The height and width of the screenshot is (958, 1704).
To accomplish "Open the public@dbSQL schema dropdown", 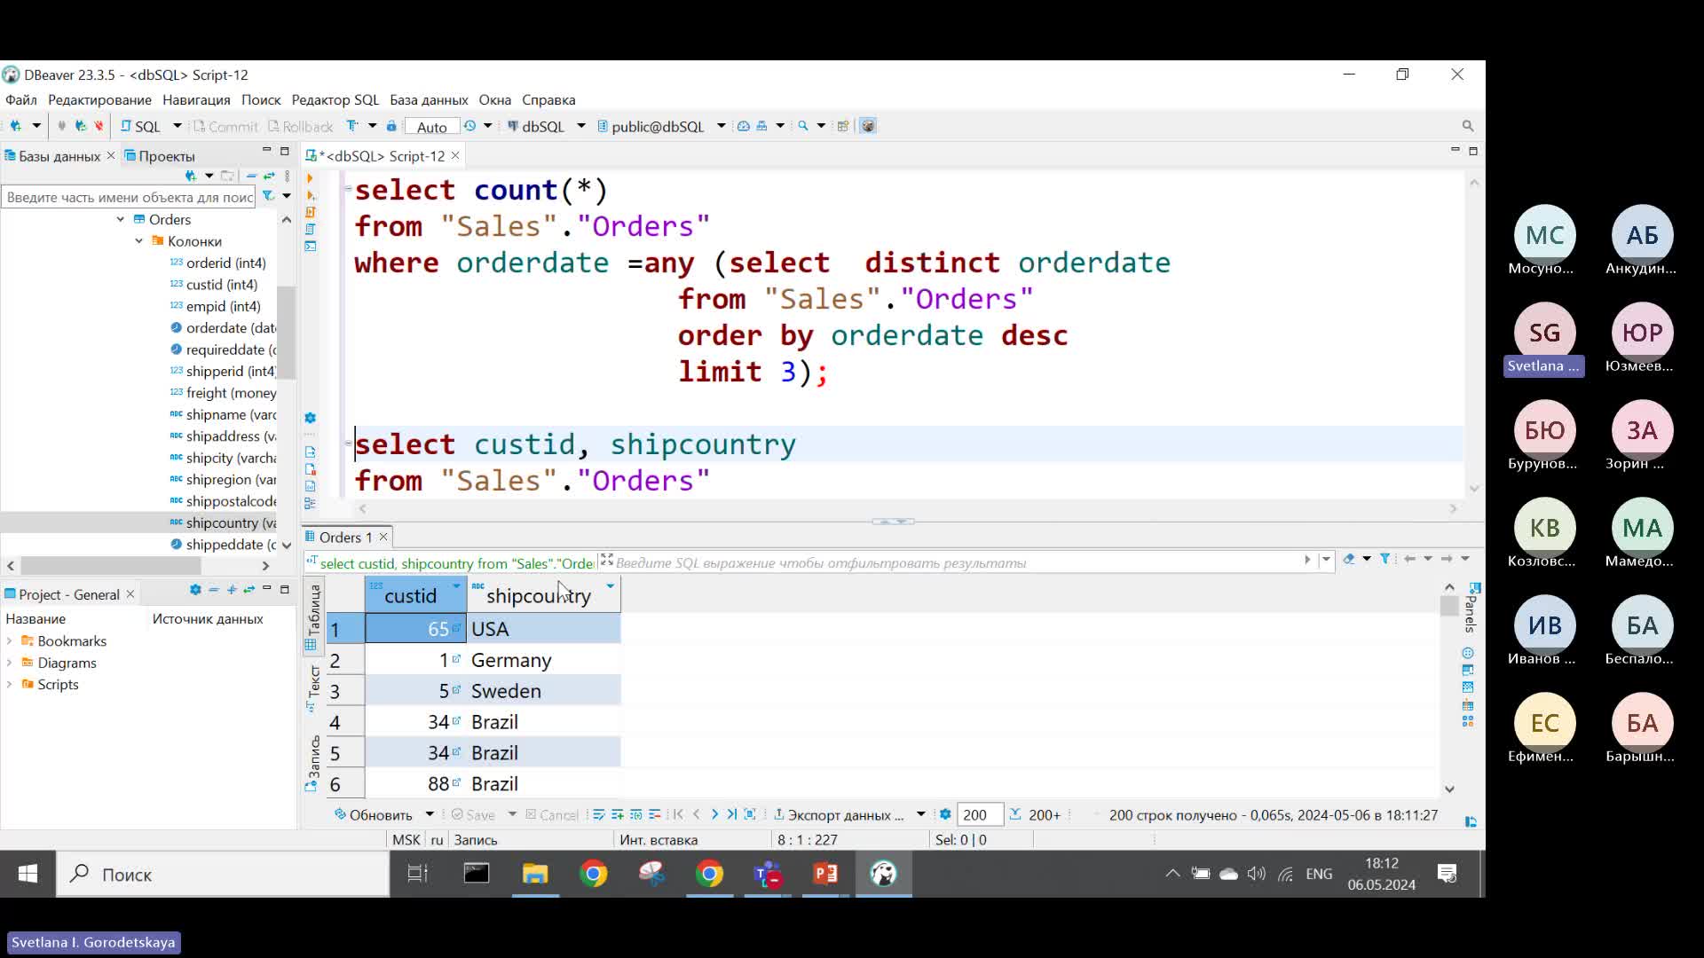I will [721, 126].
